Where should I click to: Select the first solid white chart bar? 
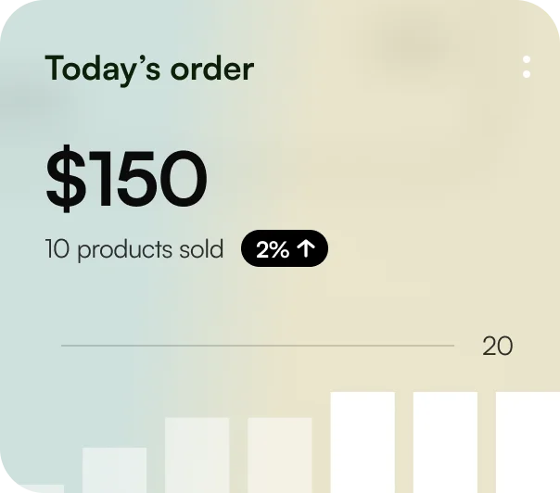coord(363,442)
